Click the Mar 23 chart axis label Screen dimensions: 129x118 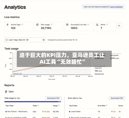(13, 76)
